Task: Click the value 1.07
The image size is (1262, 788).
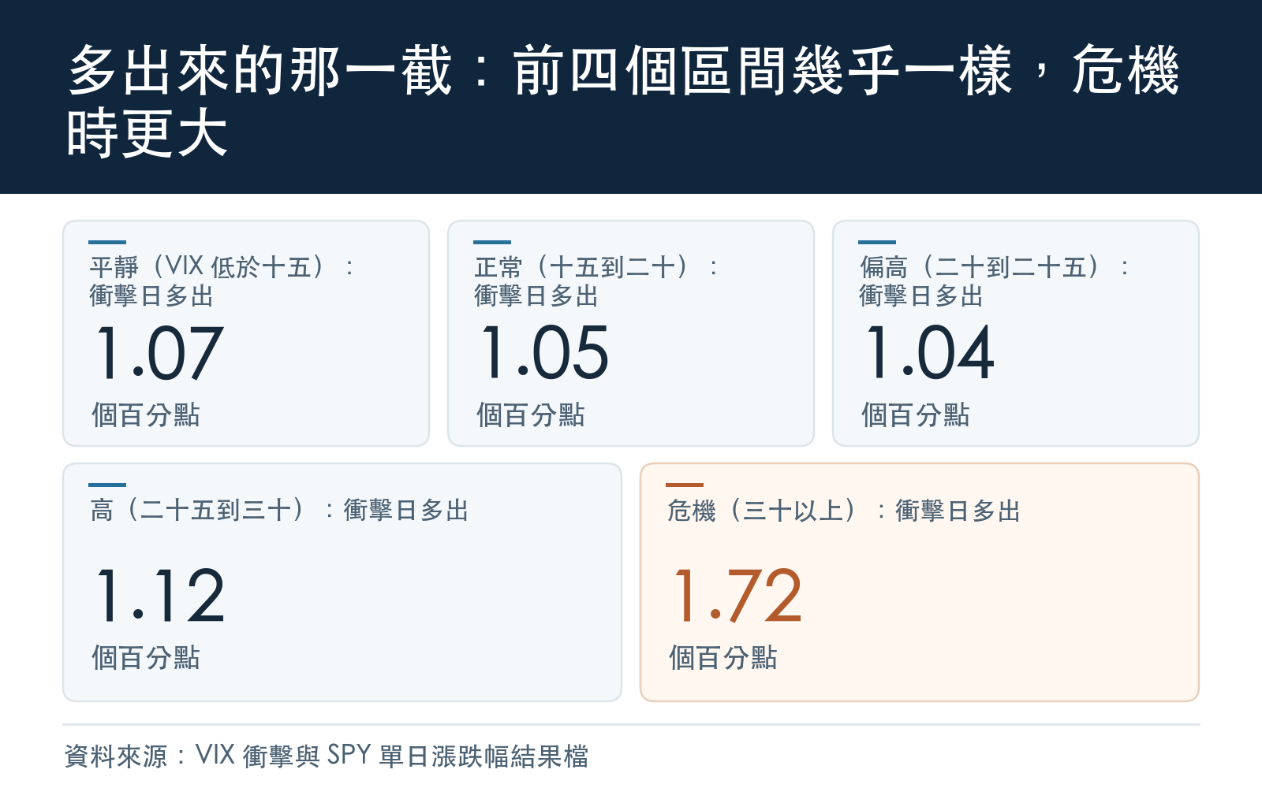Action: [x=159, y=354]
